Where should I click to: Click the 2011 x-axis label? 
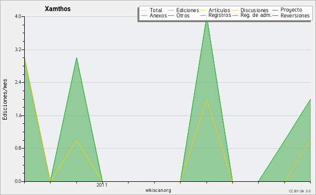tap(102, 184)
